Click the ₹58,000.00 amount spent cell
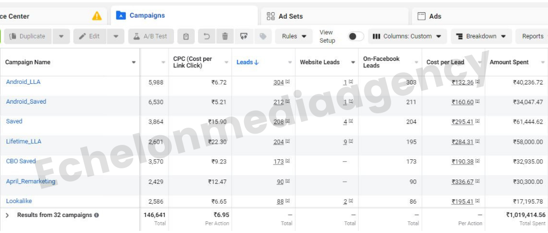The height and width of the screenshot is (233, 548). point(528,142)
